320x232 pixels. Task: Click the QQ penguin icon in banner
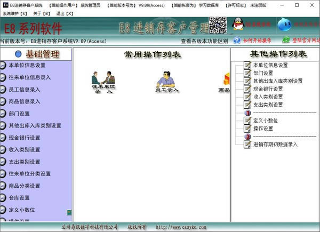point(238,24)
